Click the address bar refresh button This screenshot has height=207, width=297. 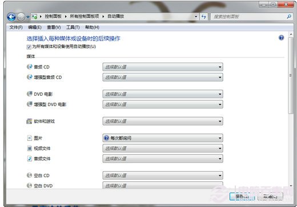[203, 17]
